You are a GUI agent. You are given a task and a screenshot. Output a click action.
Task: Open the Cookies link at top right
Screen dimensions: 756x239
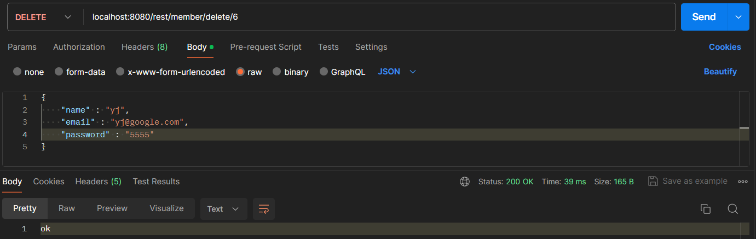tap(725, 47)
